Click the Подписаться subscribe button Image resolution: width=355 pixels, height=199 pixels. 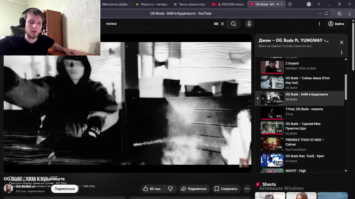coord(65,189)
